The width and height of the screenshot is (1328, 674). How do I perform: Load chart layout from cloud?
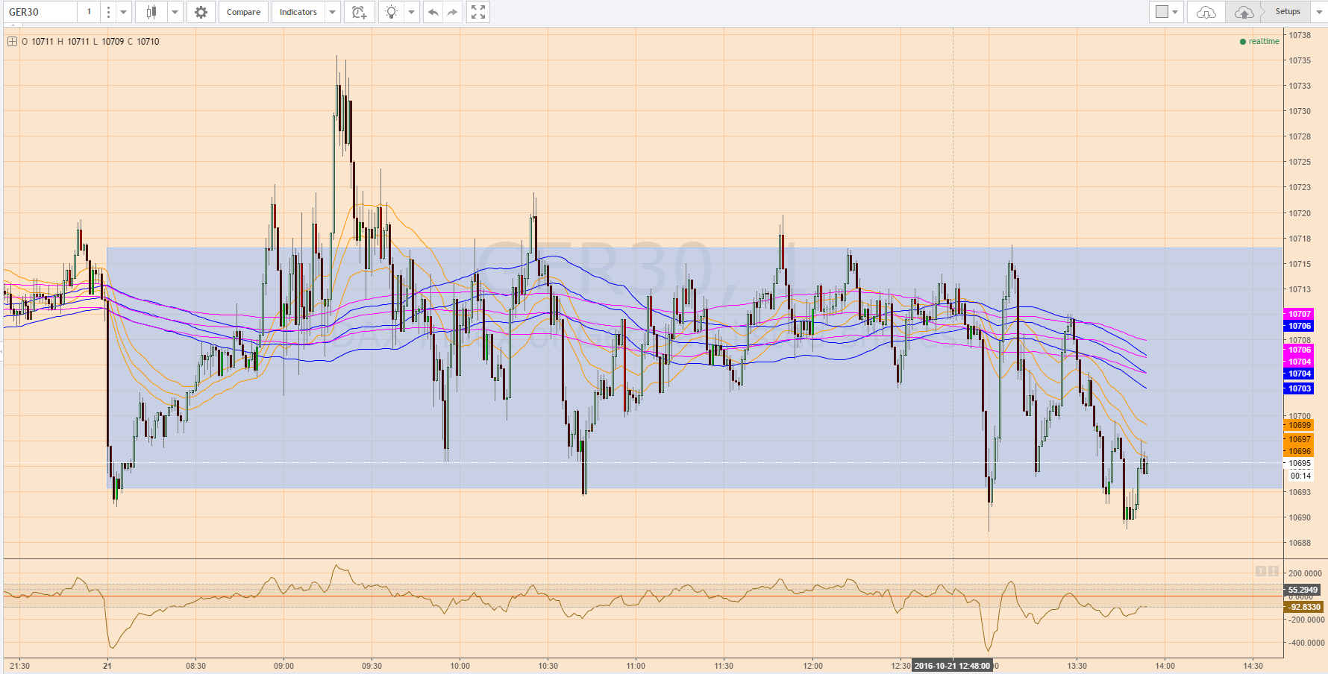[x=1206, y=12]
